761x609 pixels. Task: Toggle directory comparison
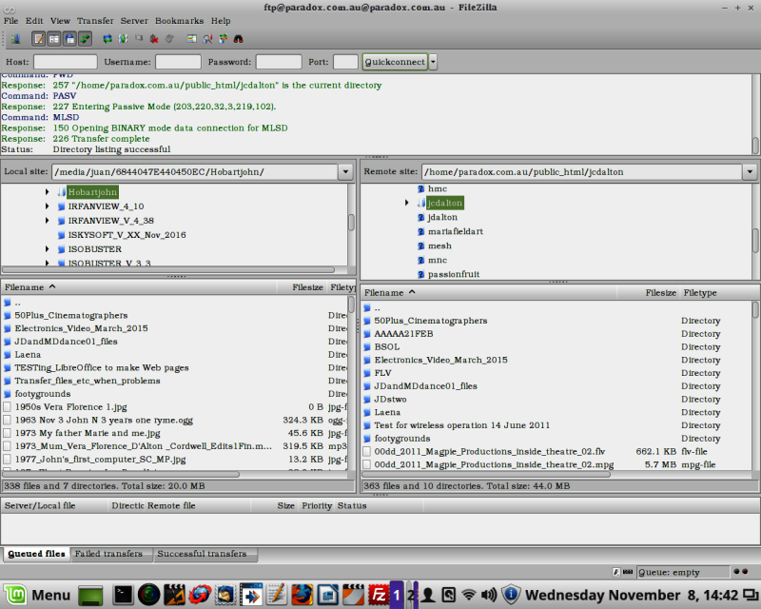pyautogui.click(x=207, y=39)
